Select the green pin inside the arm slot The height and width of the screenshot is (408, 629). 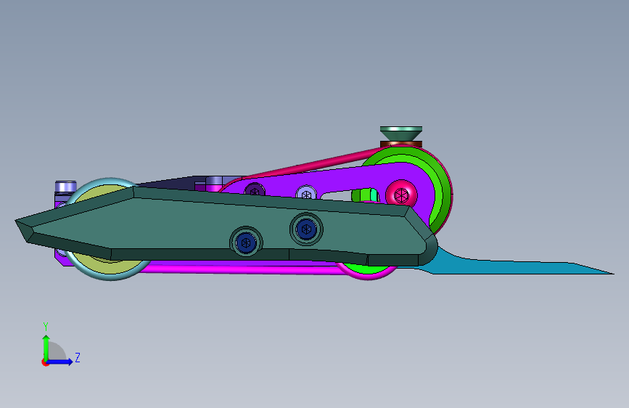tap(365, 195)
